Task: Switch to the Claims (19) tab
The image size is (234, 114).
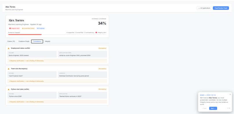Action: point(11,41)
